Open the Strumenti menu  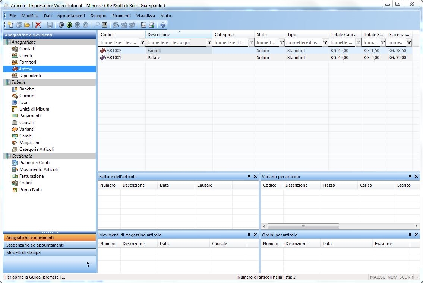coord(121,16)
